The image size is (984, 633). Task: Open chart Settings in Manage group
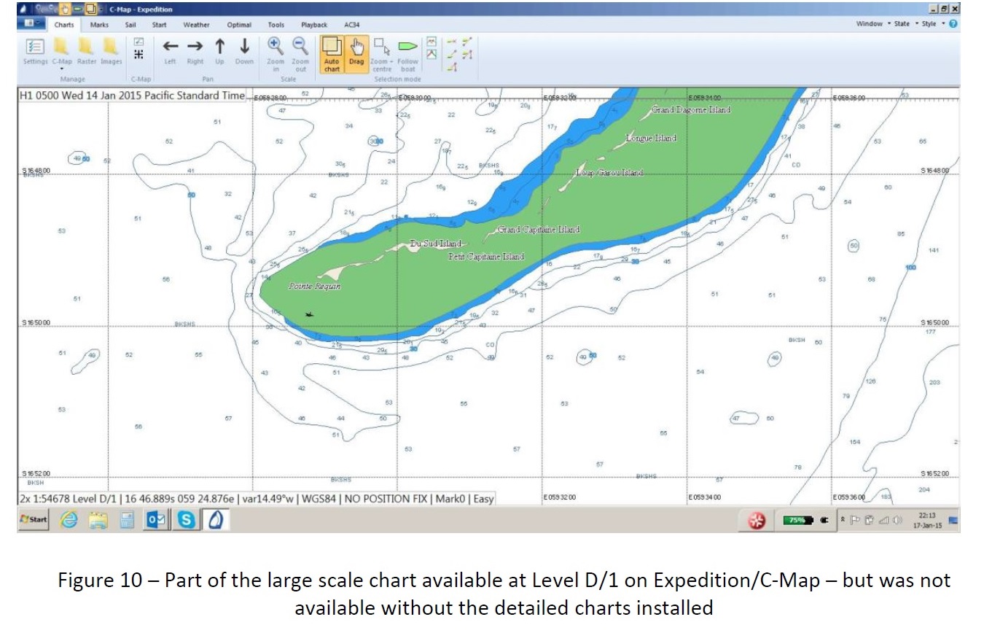pos(35,51)
